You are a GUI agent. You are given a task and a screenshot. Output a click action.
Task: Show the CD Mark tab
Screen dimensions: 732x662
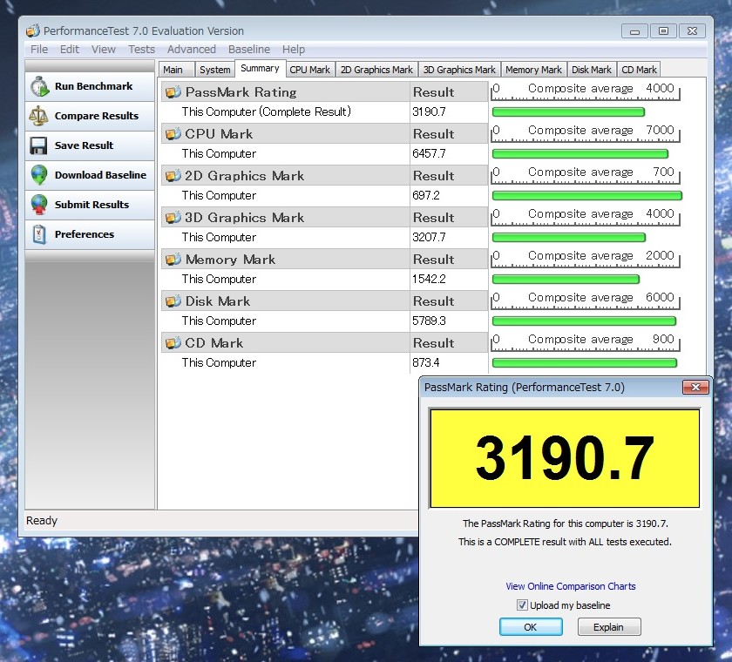(639, 70)
